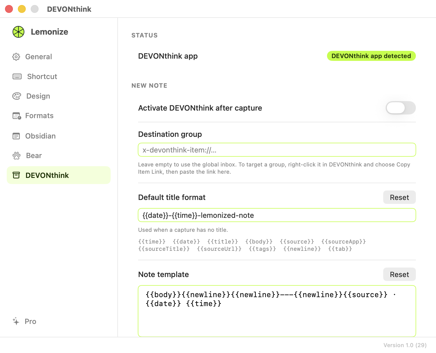Screen dimensions: 436x353
Task: Click the {{body}} placeholder token
Action: pyautogui.click(x=259, y=242)
